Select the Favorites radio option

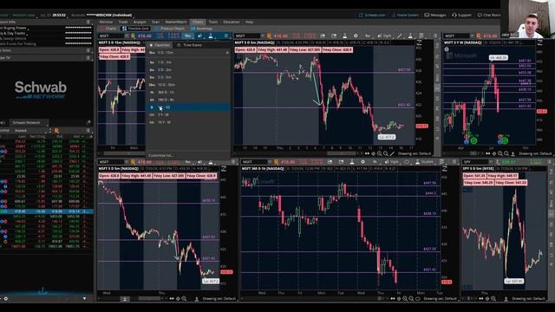pyautogui.click(x=160, y=45)
